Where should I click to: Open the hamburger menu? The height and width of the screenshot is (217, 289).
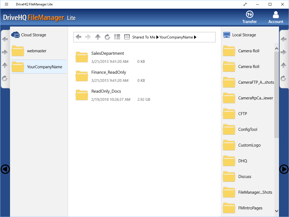[6, 4]
